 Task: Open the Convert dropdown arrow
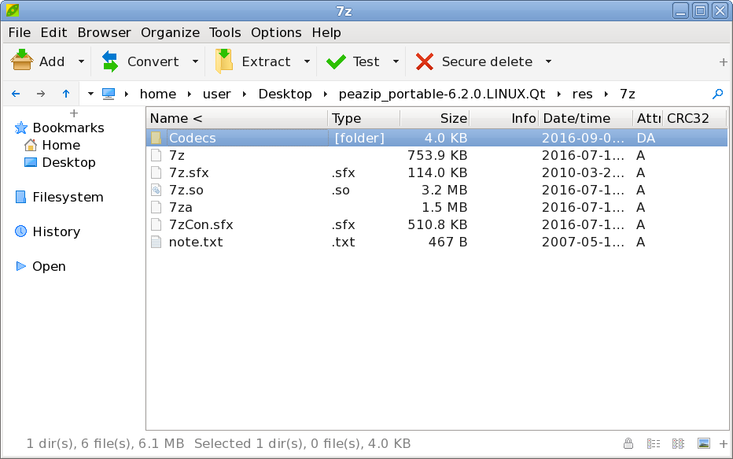195,61
